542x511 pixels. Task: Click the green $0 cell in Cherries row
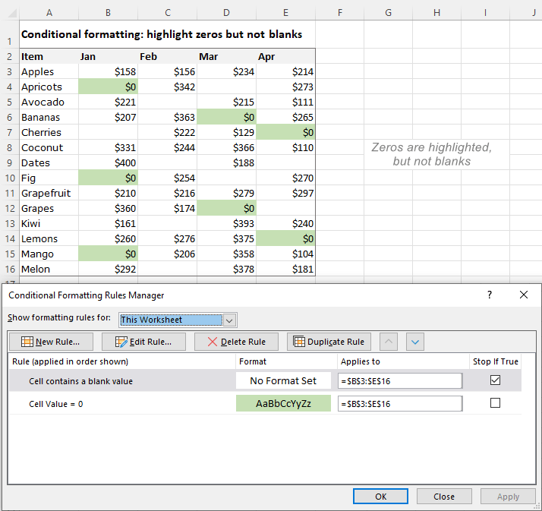285,132
